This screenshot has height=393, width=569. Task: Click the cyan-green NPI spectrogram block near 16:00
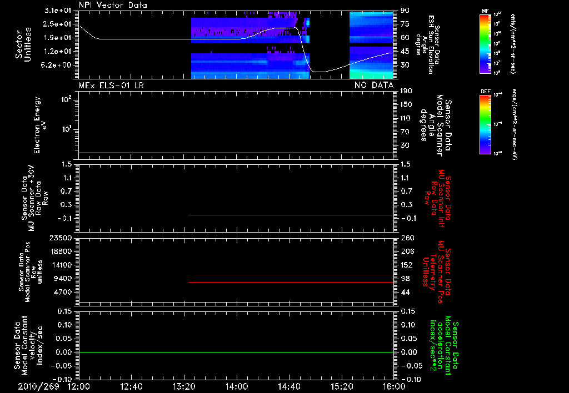pos(371,75)
